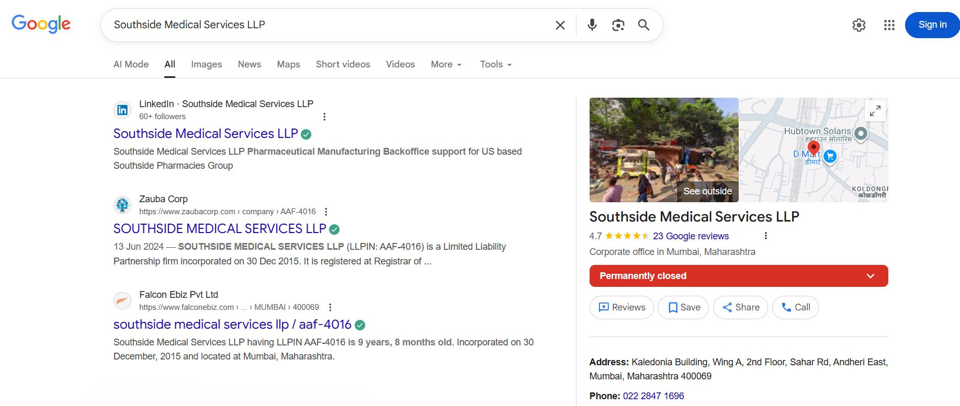This screenshot has height=406, width=960.
Task: Click Hubtown Solaris marker on map
Action: (861, 134)
